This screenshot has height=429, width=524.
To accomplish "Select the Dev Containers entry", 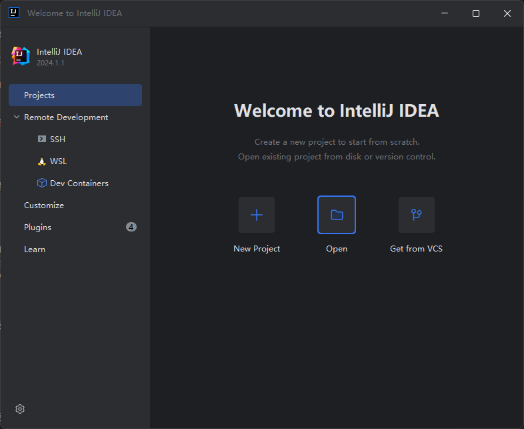I will [79, 183].
